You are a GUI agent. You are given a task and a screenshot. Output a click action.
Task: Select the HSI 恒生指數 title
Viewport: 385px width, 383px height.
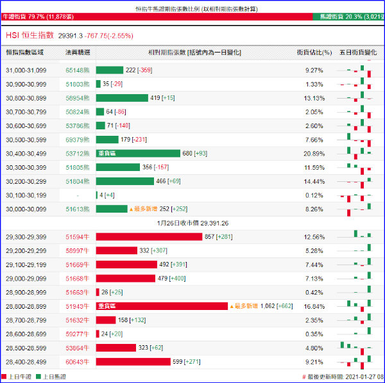[30, 35]
